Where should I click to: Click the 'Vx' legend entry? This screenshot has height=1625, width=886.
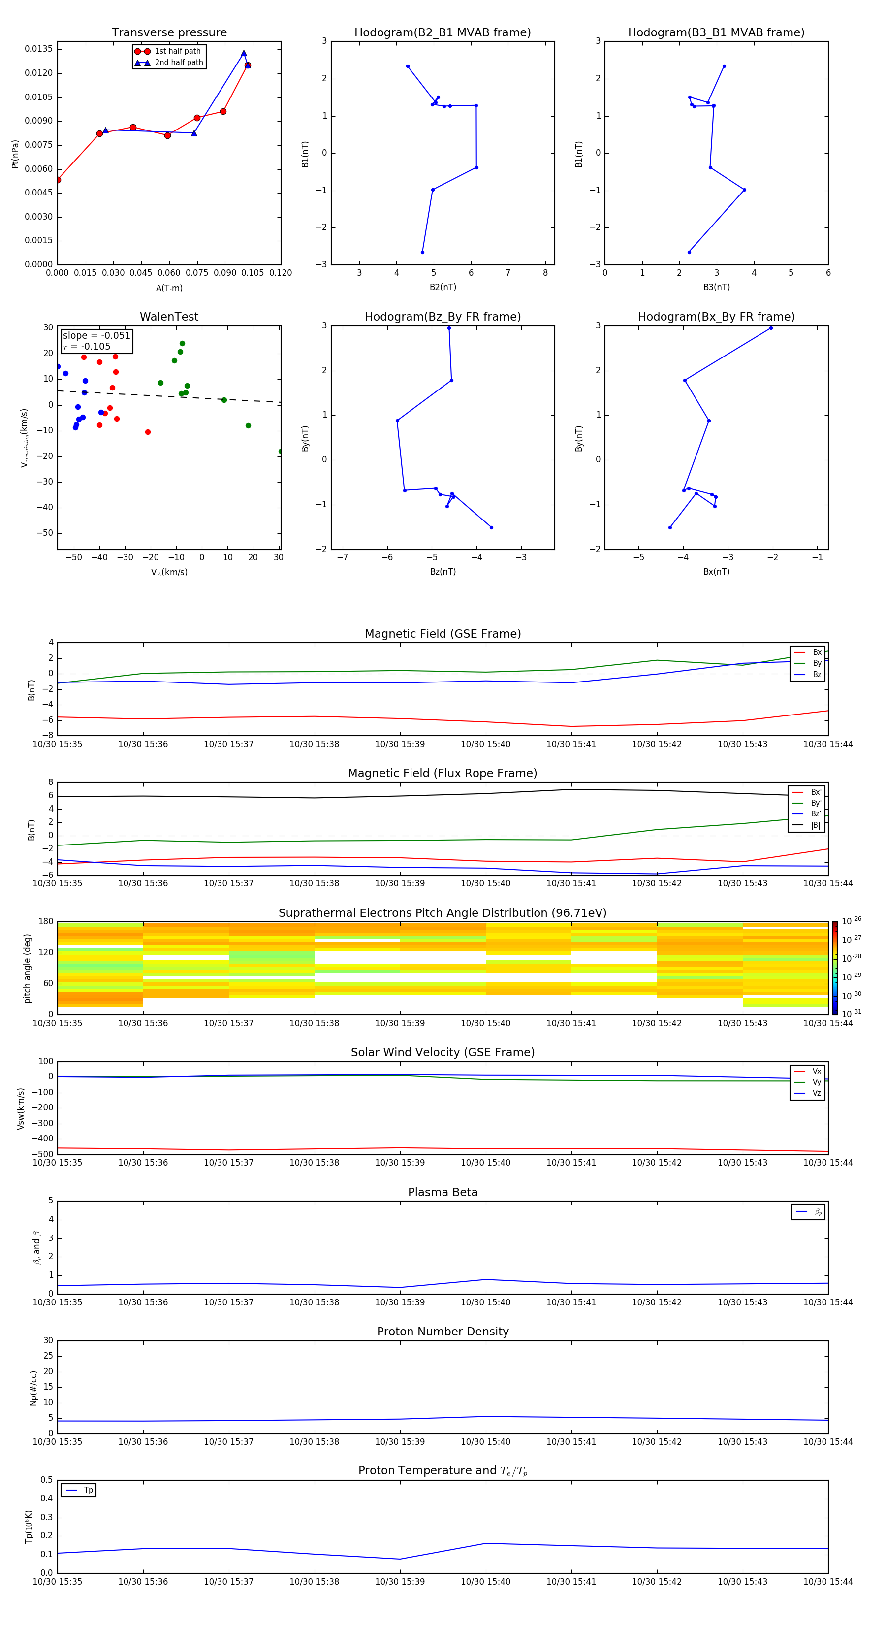[808, 1071]
